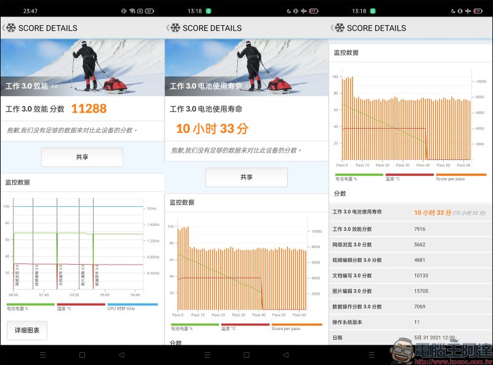Screen dimensions: 493x365
Task: Tap the 网络浏览 3.0 分数 row with 5662
Action: (x=410, y=244)
